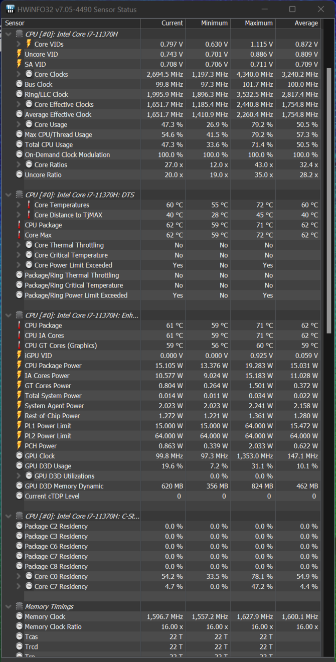Viewport: 336px width, 662px height.
Task: Click the thermometer icon beside CPU GT Cores (Graphics)
Action: point(20,346)
